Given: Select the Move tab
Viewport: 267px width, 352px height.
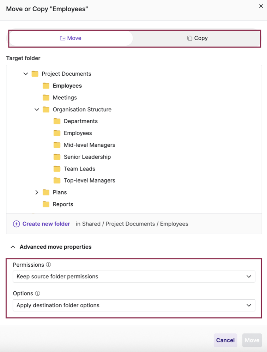Looking at the screenshot, I should pos(71,38).
